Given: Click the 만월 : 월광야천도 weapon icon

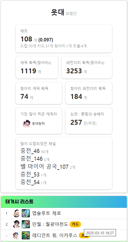Looking at the screenshot, I should pyautogui.click(x=26, y=224).
